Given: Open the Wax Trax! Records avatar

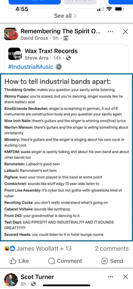Looking at the screenshot, I should coord(15,54).
